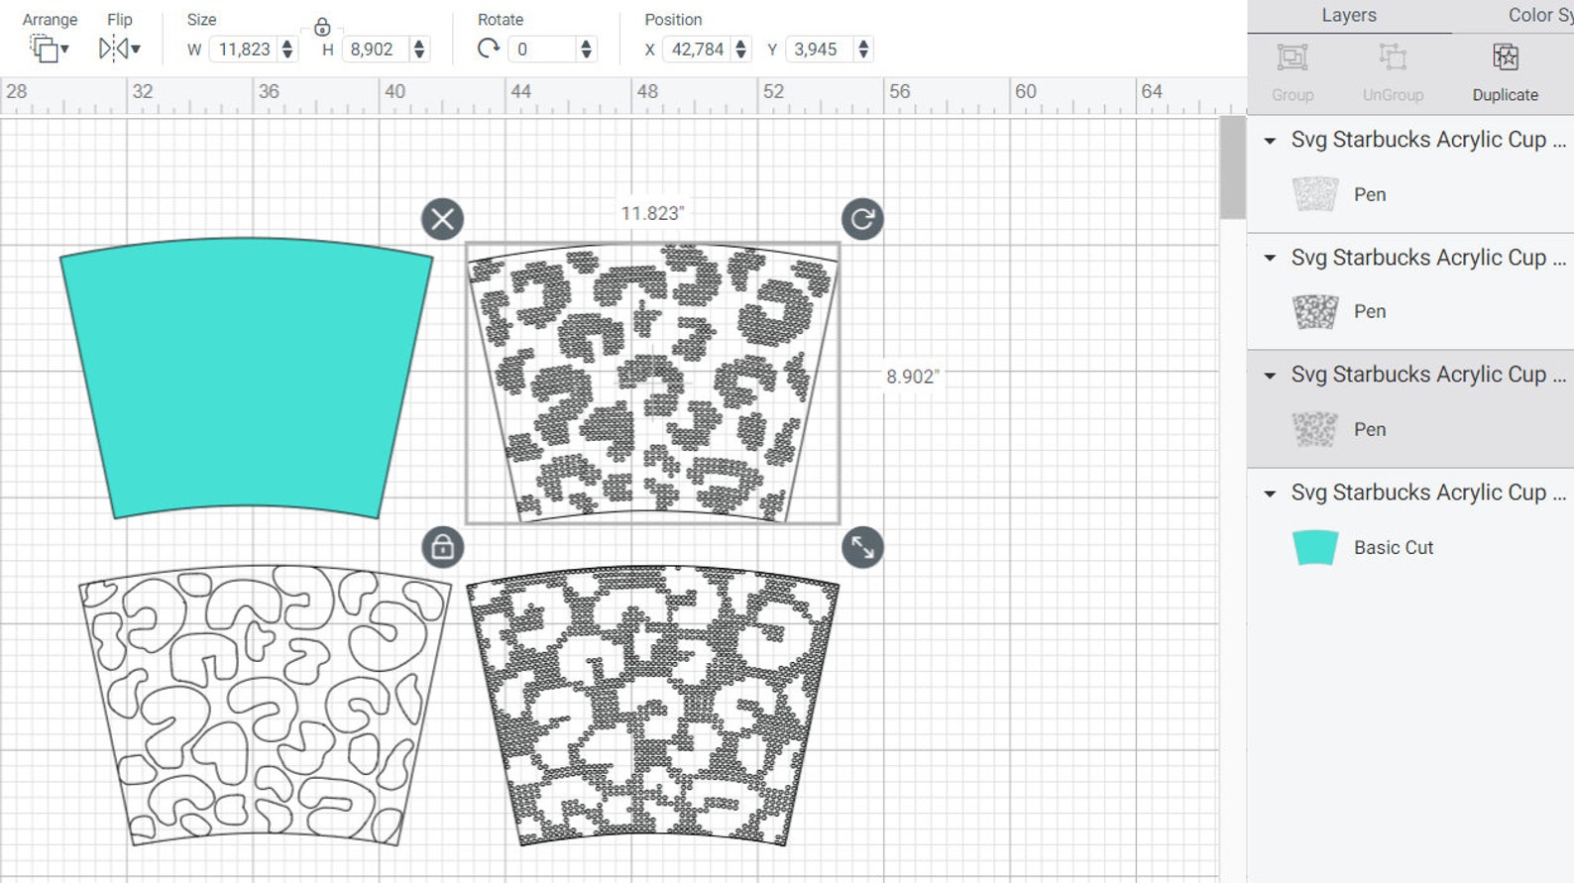Delete selection with the X handle
Viewport: 1574px width, 883px height.
[x=443, y=219]
